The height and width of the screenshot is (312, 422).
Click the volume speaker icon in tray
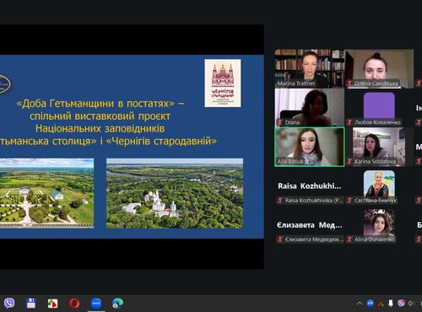411,304
